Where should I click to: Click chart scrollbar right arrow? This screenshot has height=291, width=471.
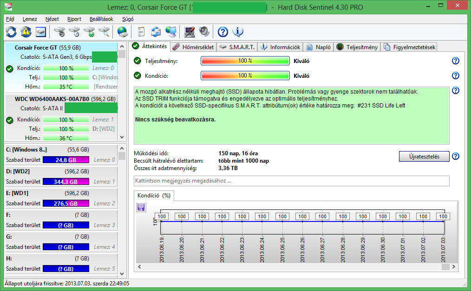click(x=453, y=267)
